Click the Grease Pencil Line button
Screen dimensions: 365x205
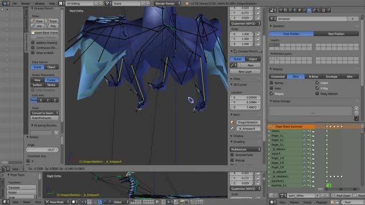click(x=37, y=26)
